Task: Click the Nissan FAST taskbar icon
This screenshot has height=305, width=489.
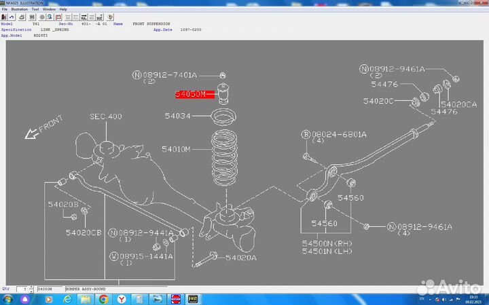Action: pyautogui.click(x=175, y=298)
